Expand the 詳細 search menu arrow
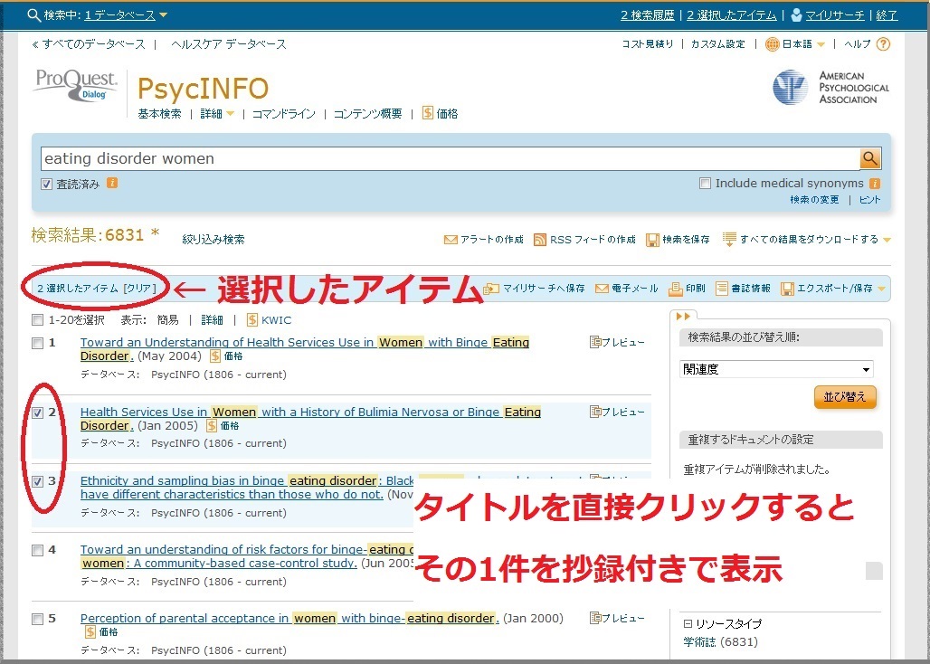Screen dimensions: 930x664 coord(230,114)
